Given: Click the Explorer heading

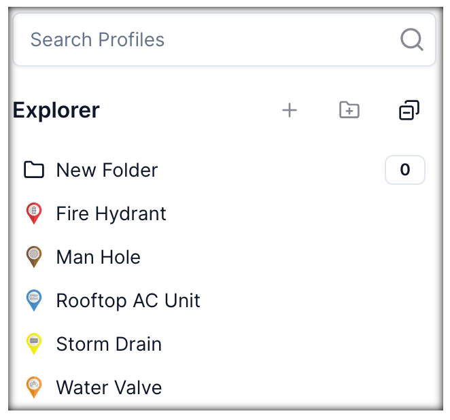Looking at the screenshot, I should [x=56, y=110].
